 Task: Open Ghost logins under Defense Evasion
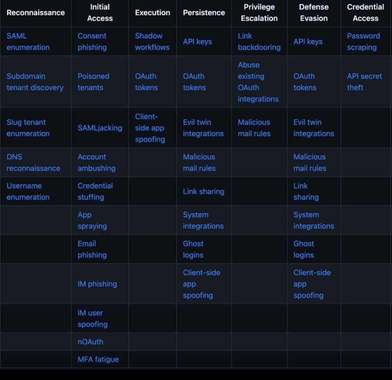(304, 249)
